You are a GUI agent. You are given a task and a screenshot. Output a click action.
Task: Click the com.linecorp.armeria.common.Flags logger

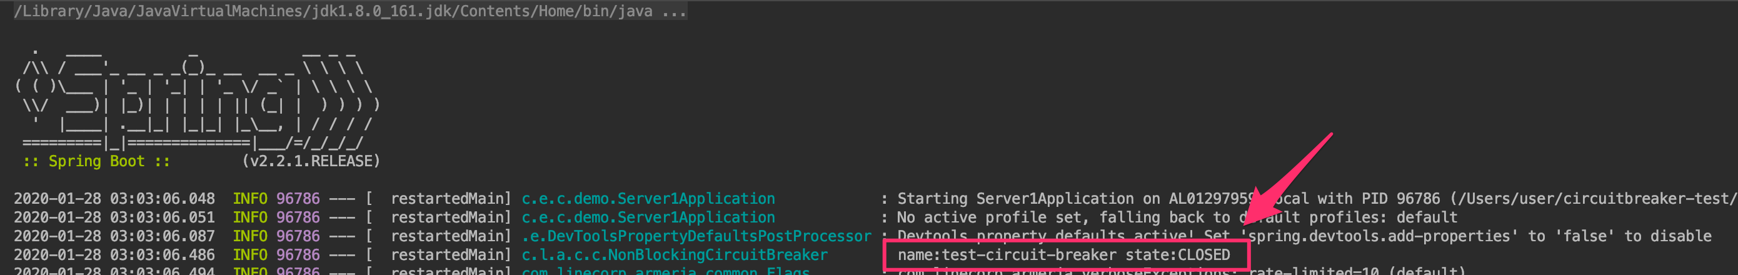point(665,270)
